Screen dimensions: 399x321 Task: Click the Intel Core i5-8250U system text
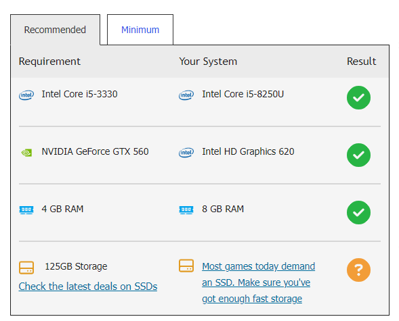(243, 94)
